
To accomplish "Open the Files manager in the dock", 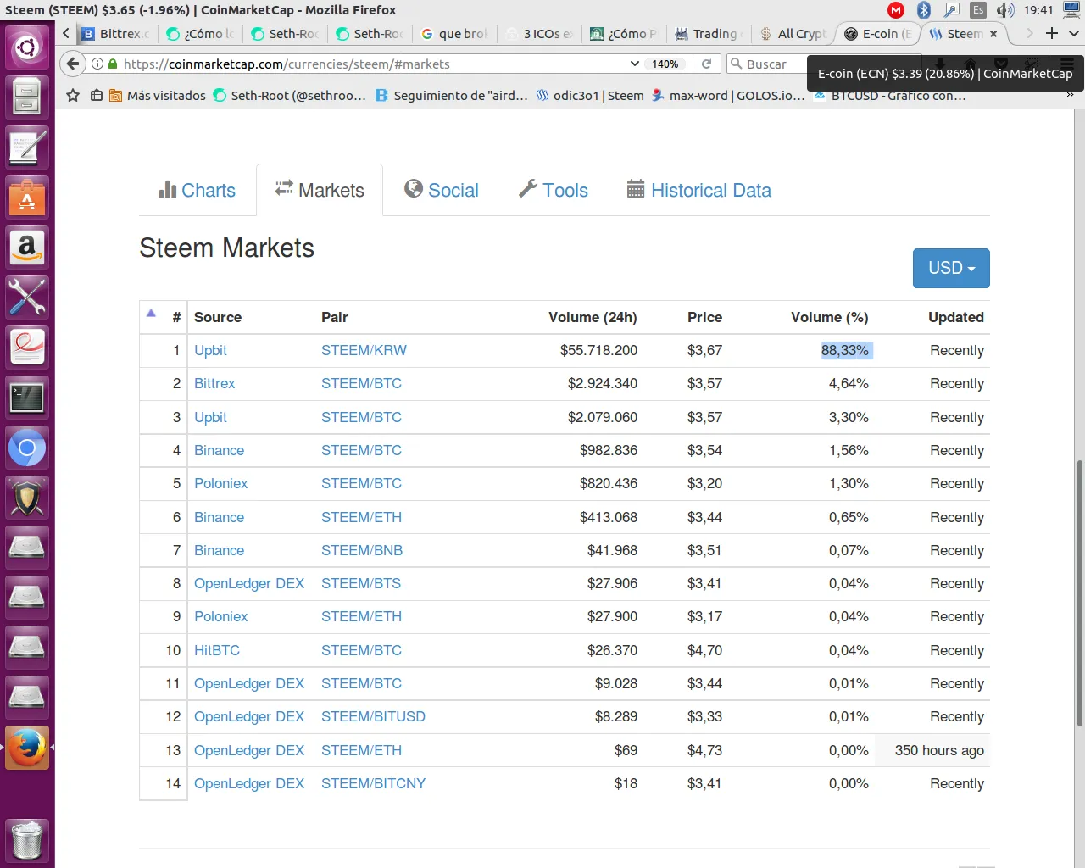I will coord(27,96).
